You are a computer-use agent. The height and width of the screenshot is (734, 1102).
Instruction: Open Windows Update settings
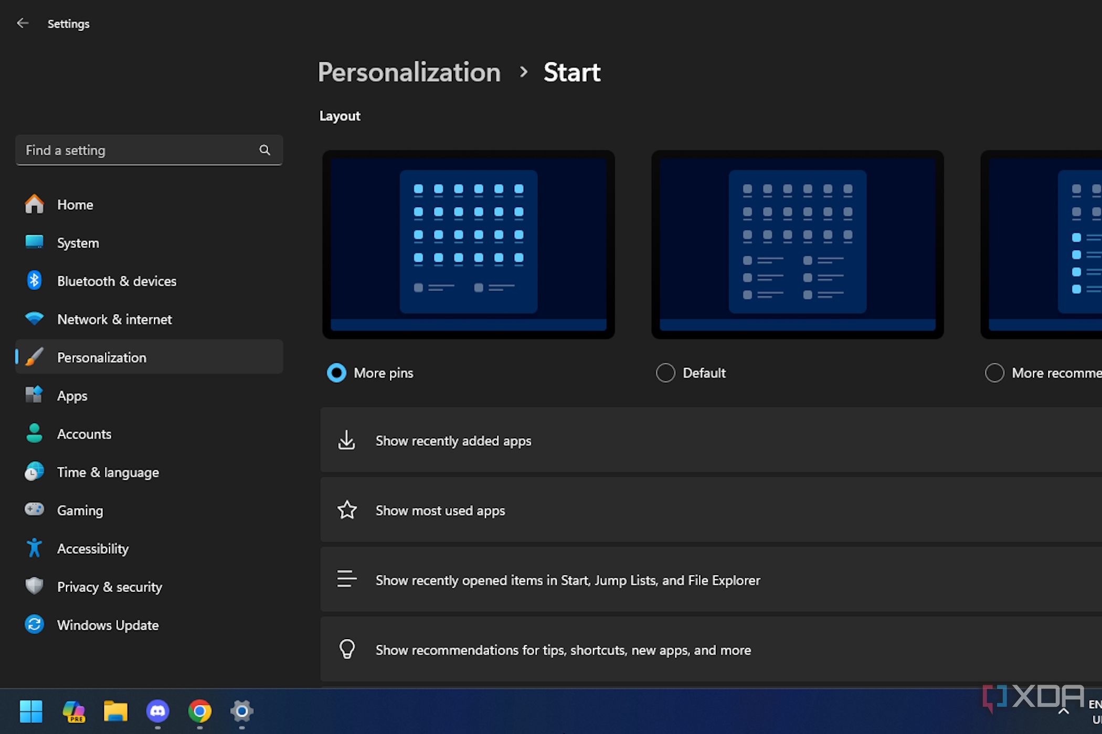pyautogui.click(x=149, y=625)
